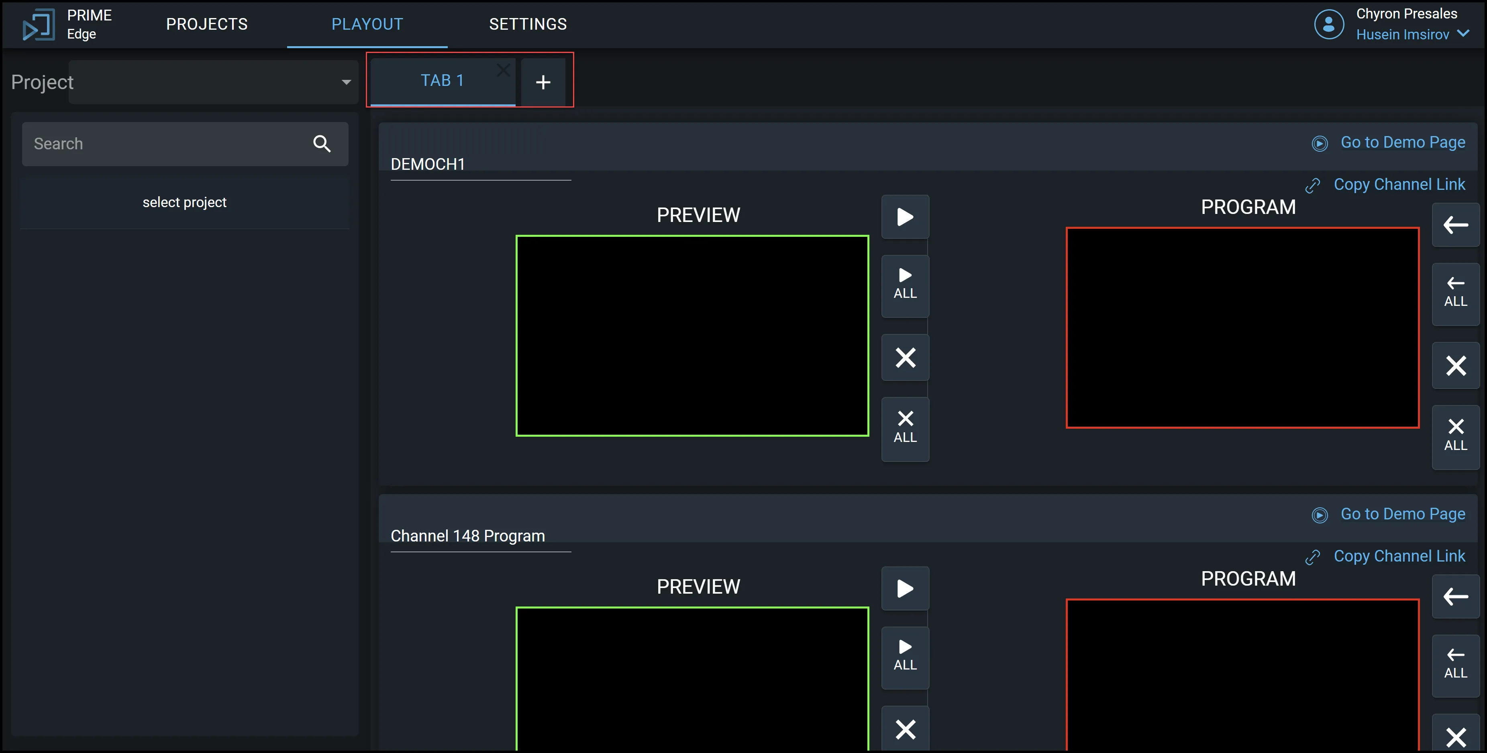
Task: Add a new tab with plus button
Action: click(543, 82)
